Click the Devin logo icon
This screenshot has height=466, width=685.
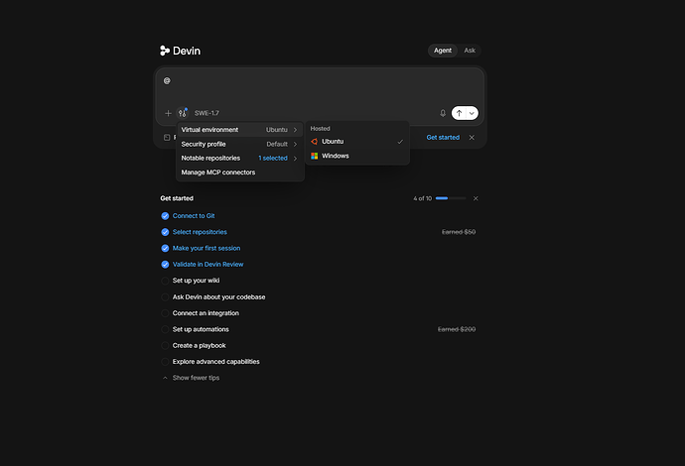[165, 51]
